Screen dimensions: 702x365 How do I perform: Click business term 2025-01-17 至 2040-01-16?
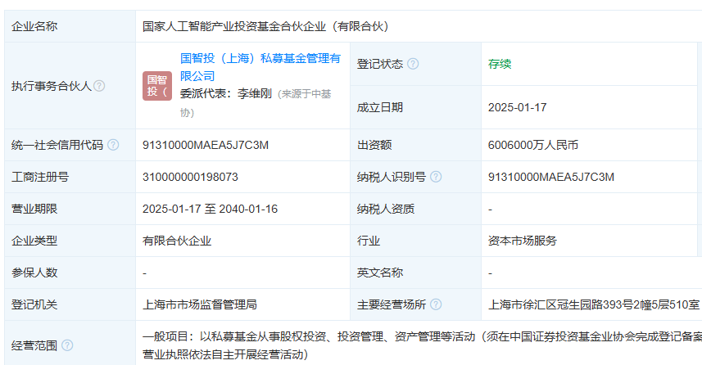tap(210, 209)
